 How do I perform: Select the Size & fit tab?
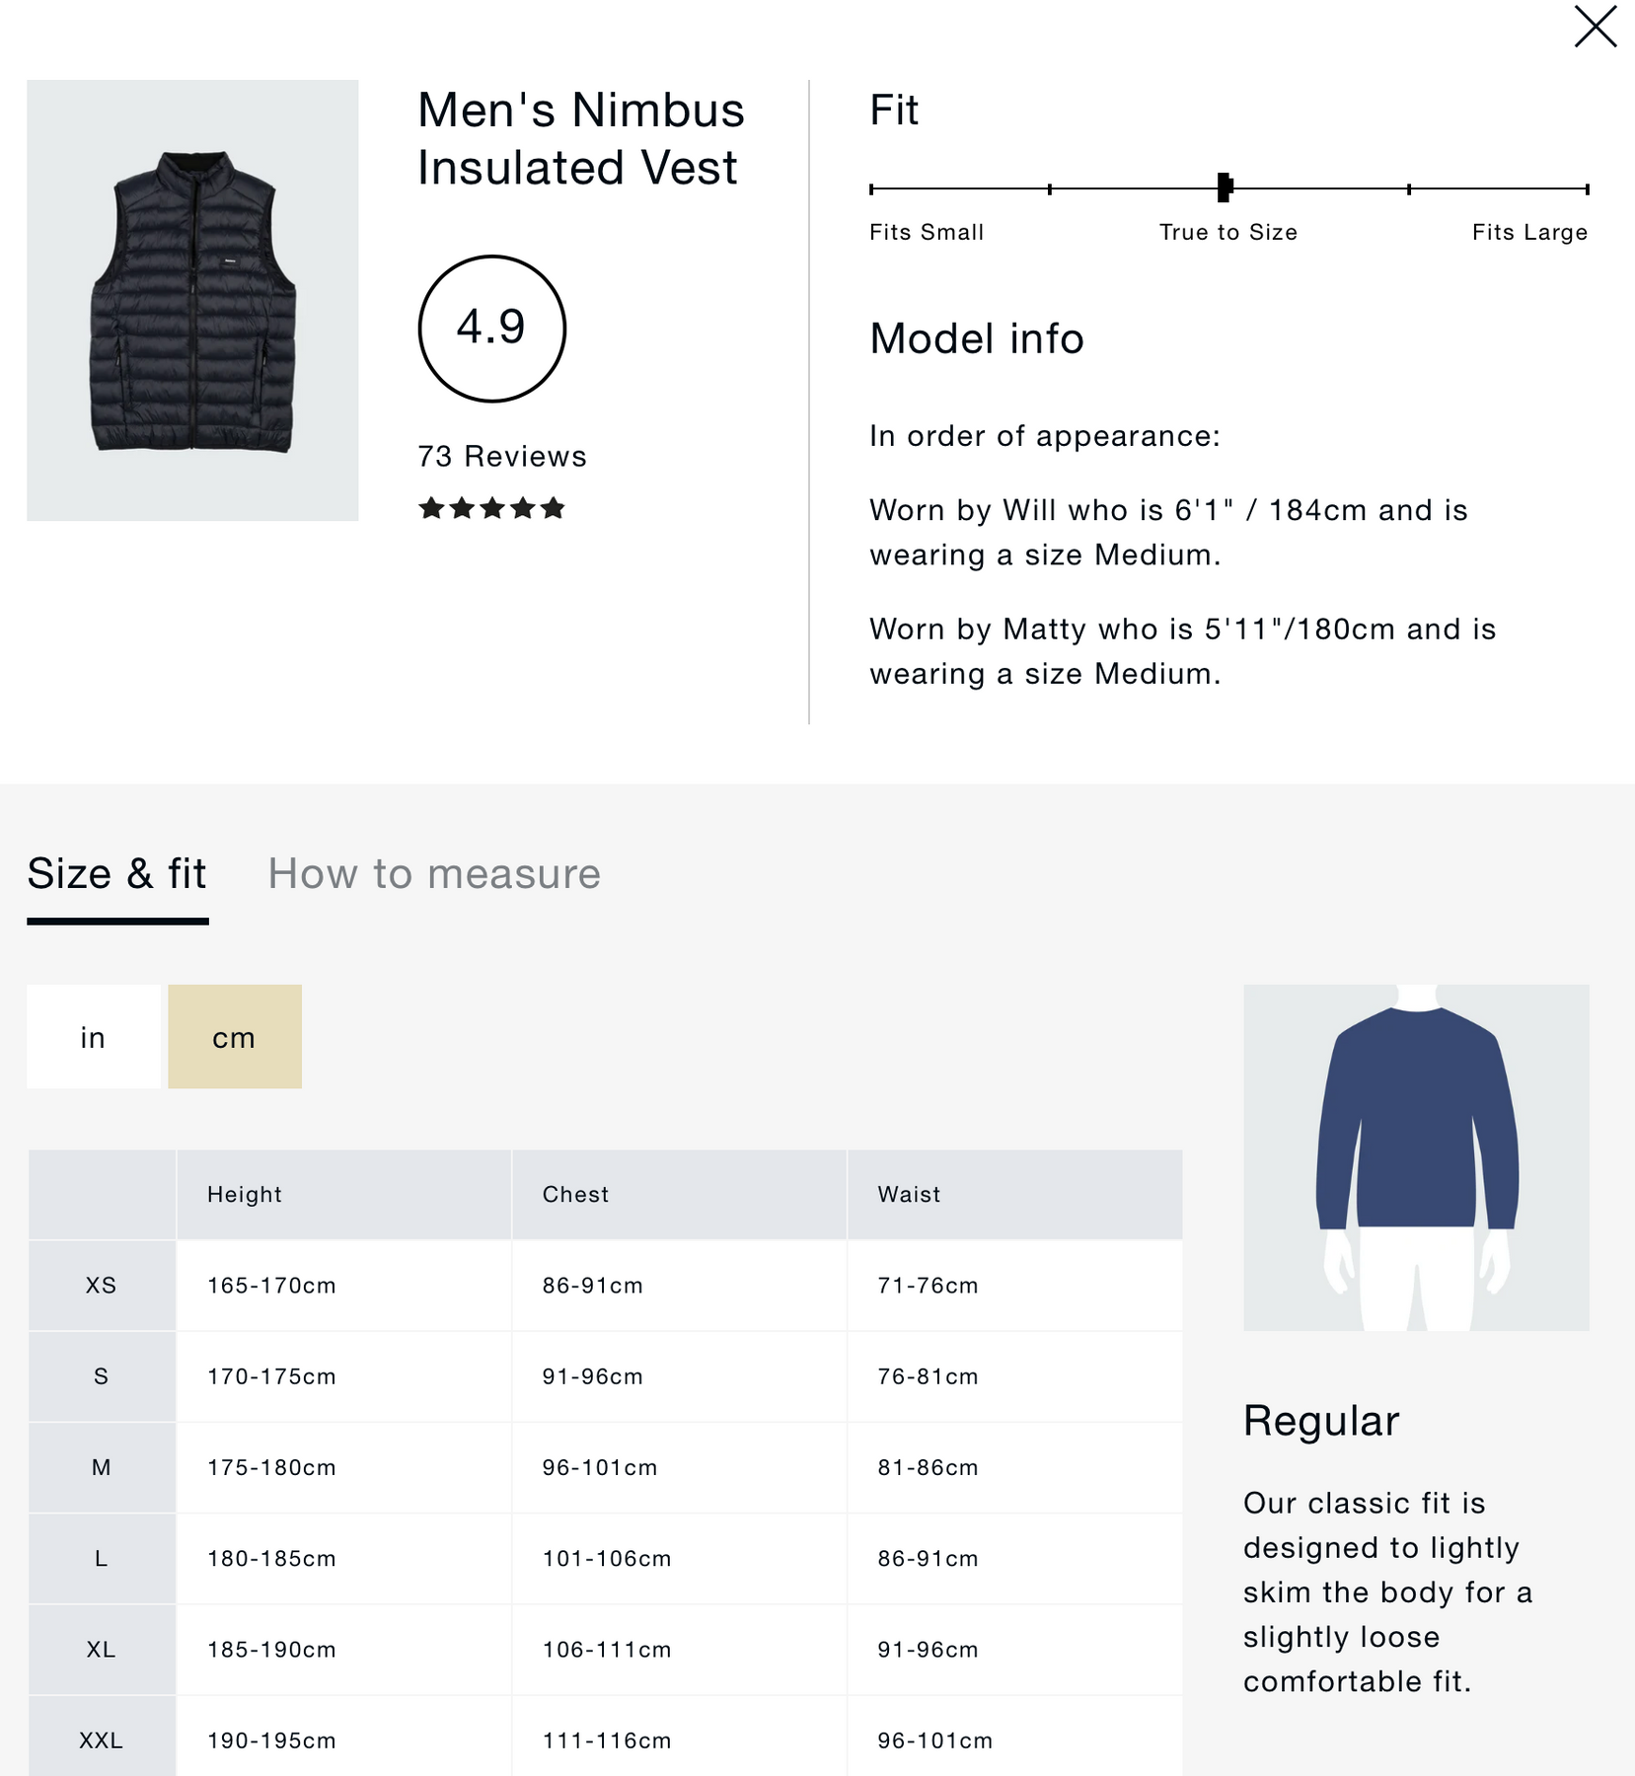click(117, 874)
